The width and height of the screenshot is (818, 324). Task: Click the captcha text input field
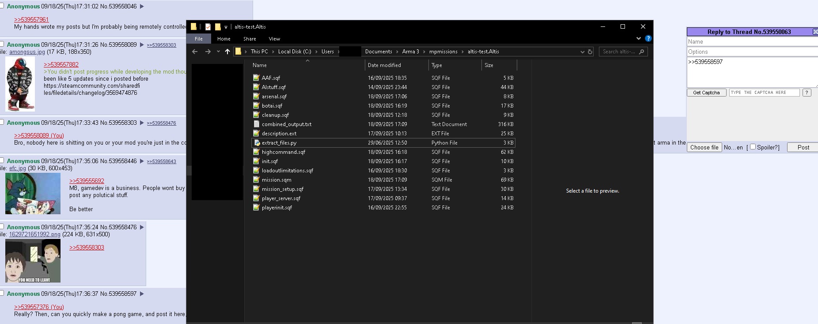tap(764, 93)
